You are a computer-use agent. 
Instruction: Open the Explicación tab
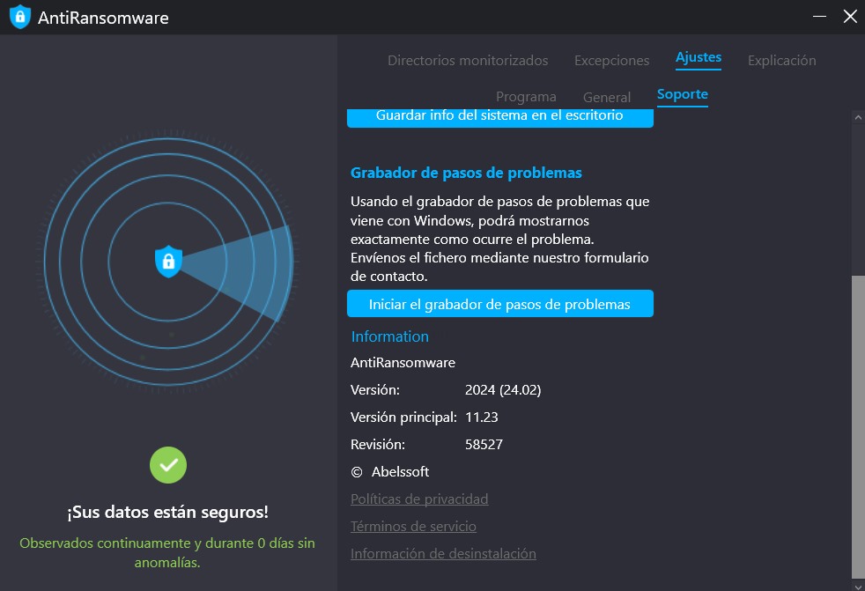pos(781,60)
